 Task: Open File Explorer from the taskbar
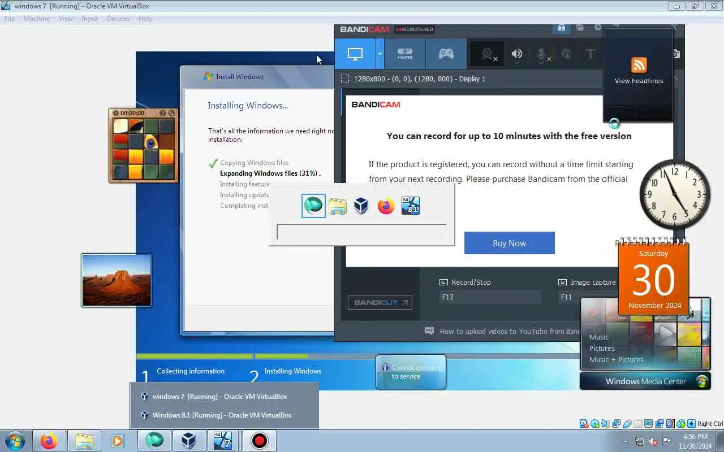click(84, 441)
